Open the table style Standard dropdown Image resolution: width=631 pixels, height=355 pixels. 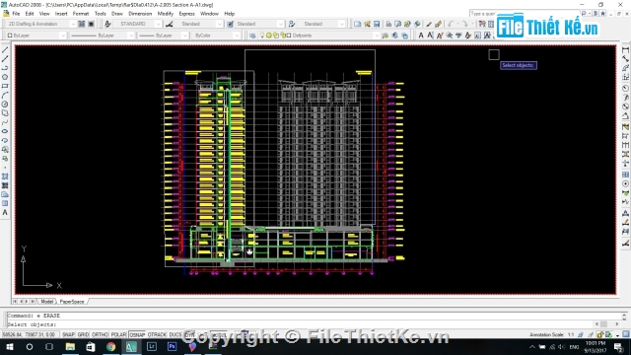tap(280, 24)
